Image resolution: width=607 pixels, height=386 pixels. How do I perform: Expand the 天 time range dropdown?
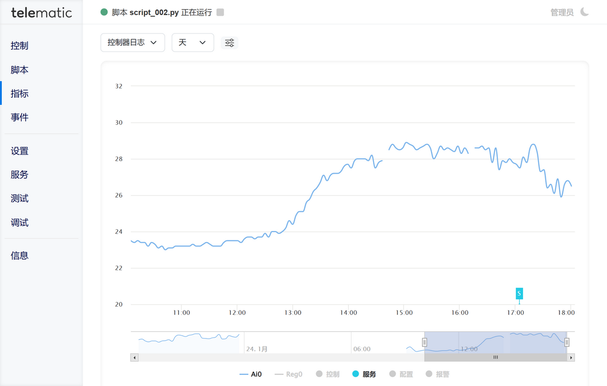[193, 42]
